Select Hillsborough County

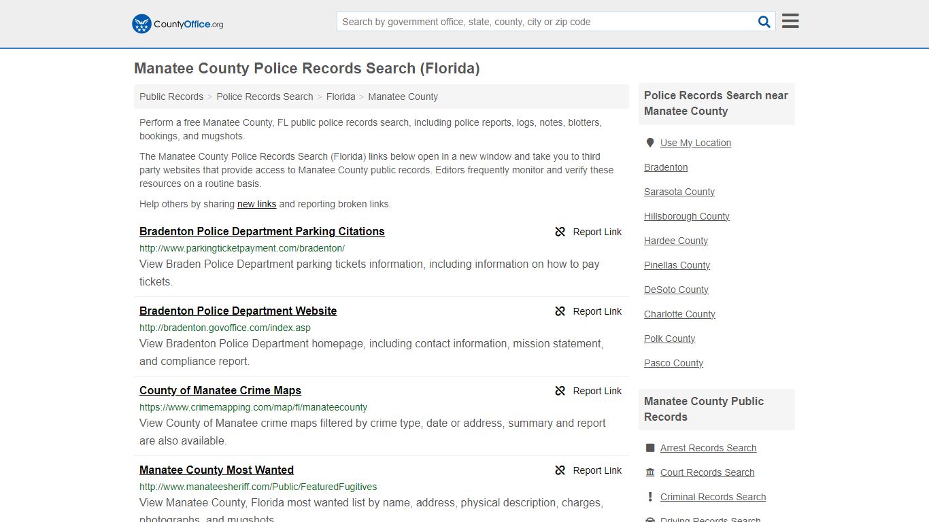(x=687, y=216)
